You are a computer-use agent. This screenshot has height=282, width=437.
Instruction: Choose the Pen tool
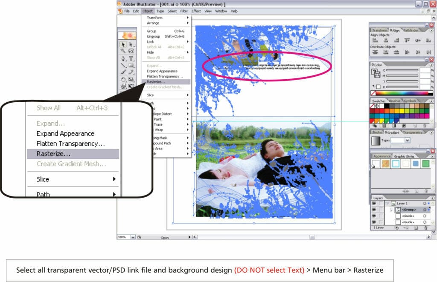(x=123, y=58)
